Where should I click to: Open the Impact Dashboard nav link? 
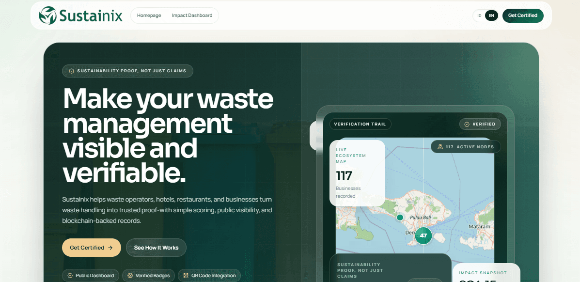(192, 16)
